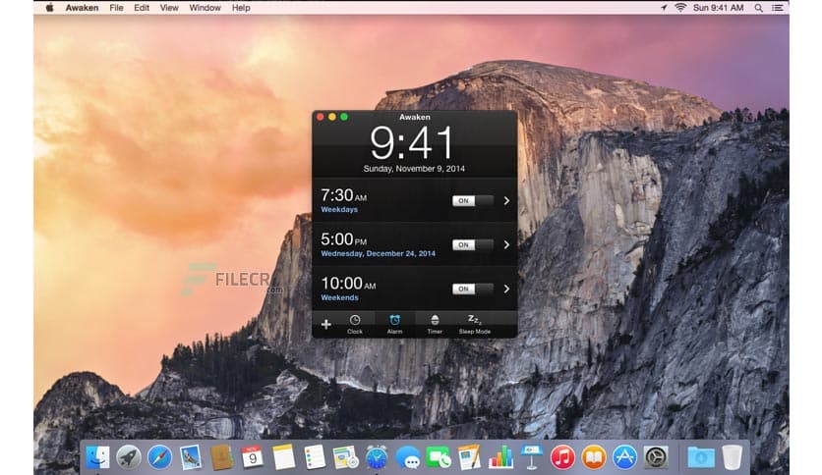Open System Preferences gear in Dock
The width and height of the screenshot is (822, 475).
click(x=655, y=457)
